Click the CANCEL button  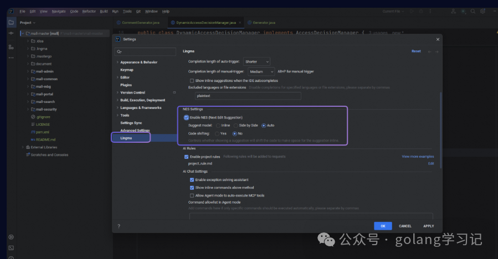click(405, 226)
